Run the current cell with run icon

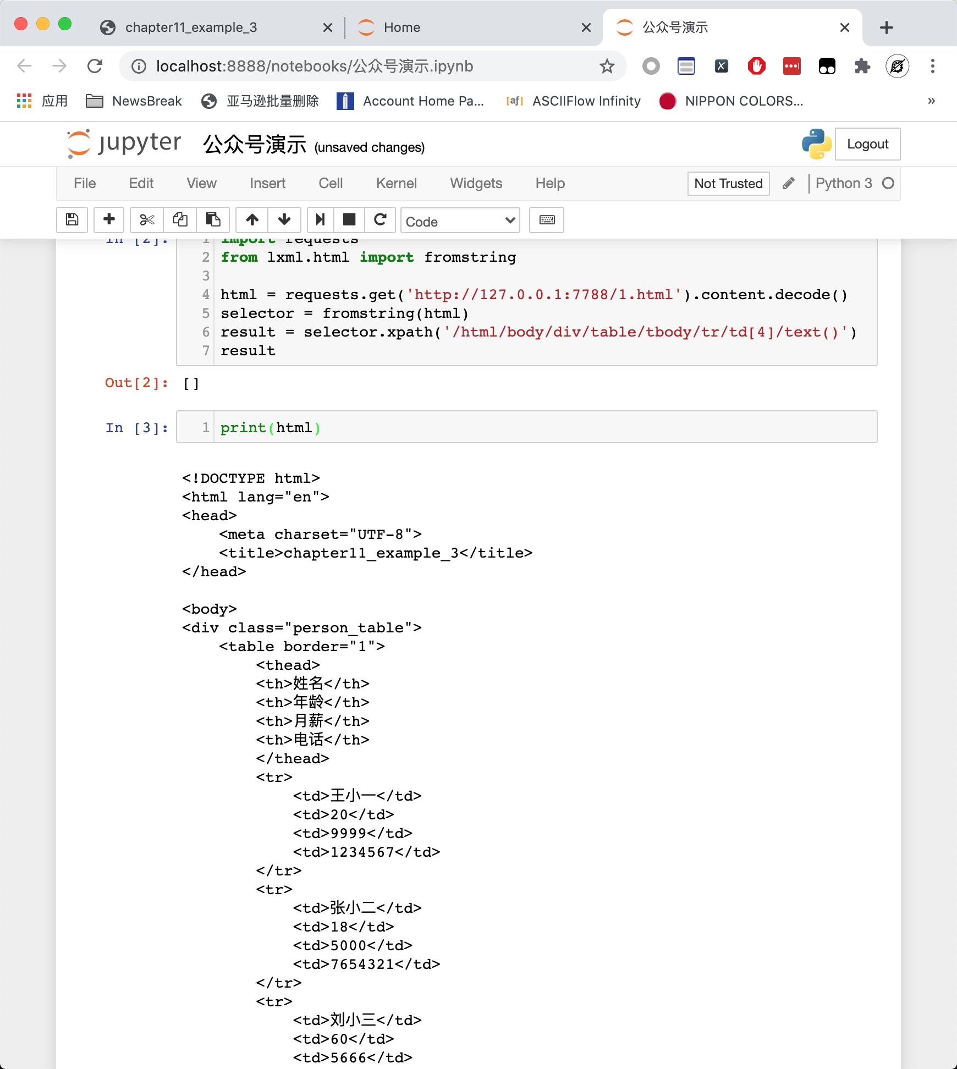[x=320, y=220]
